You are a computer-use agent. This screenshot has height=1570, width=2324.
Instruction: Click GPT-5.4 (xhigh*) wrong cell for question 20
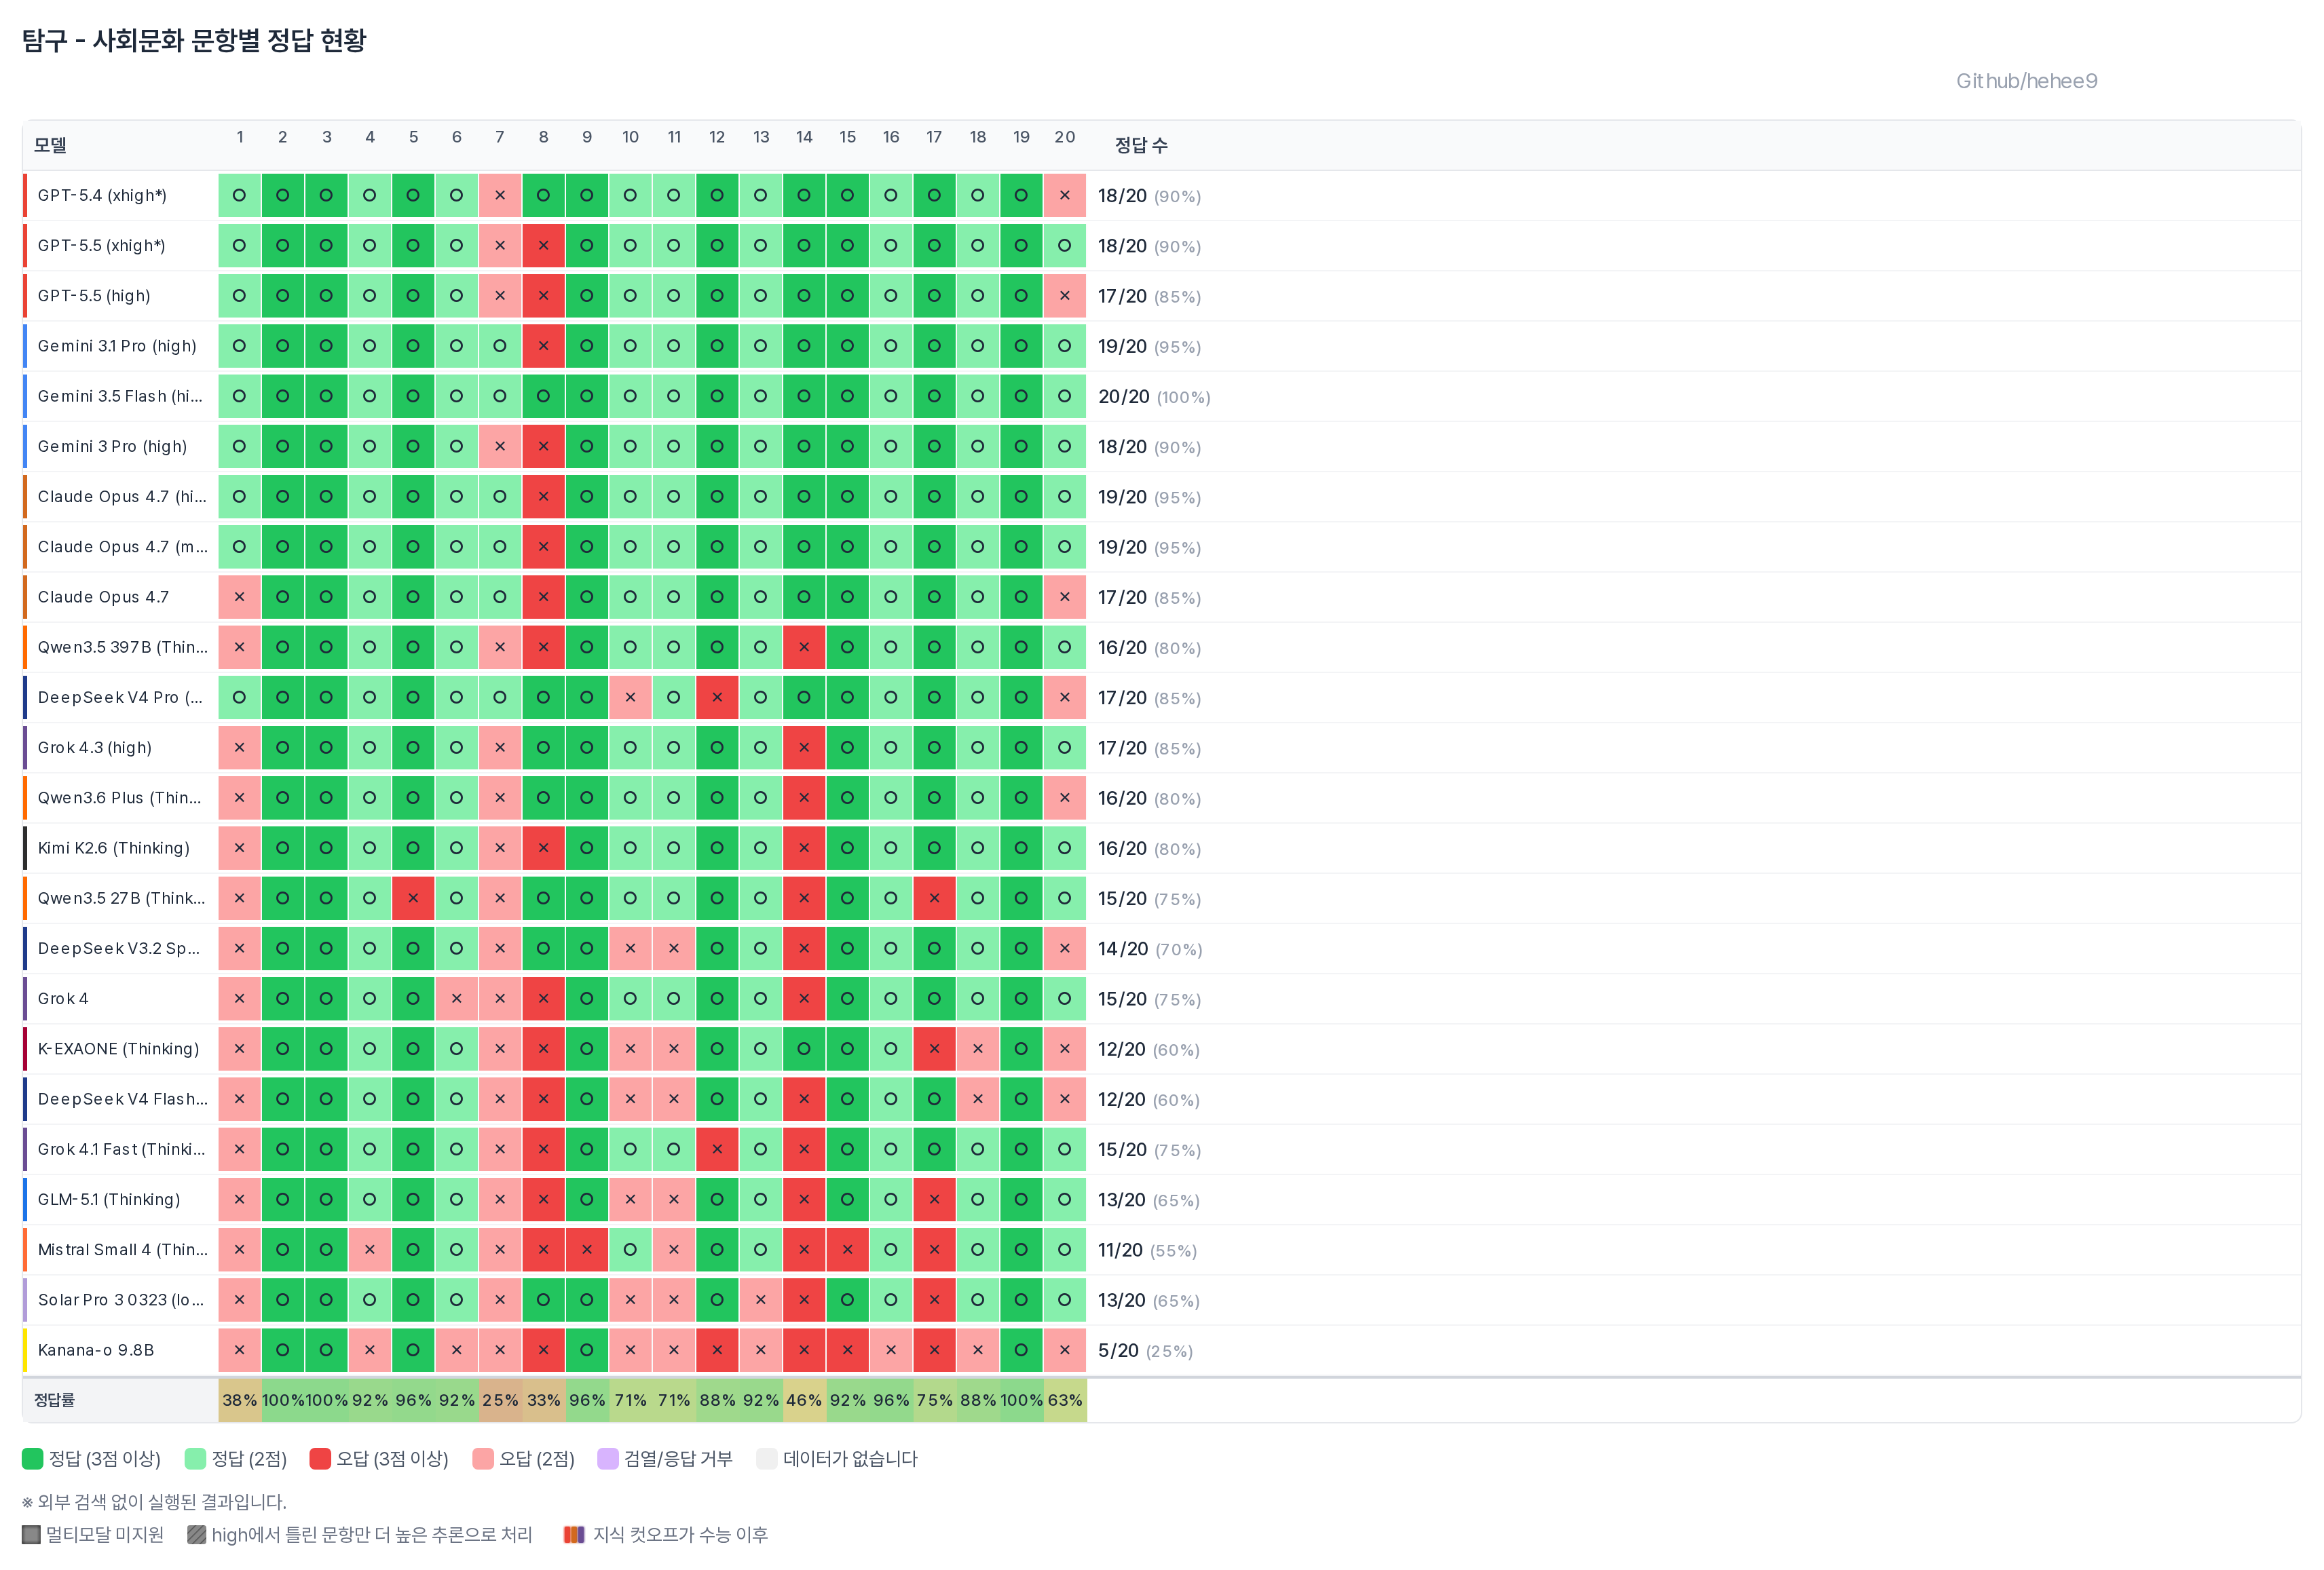click(1065, 195)
